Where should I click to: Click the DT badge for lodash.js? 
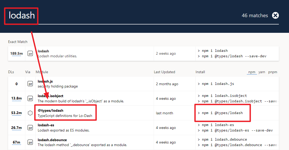[30, 84]
